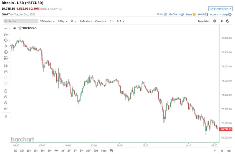The width and height of the screenshot is (235, 154).
Task: Select the trend line drawing tool
Action: pyautogui.click(x=6, y=28)
